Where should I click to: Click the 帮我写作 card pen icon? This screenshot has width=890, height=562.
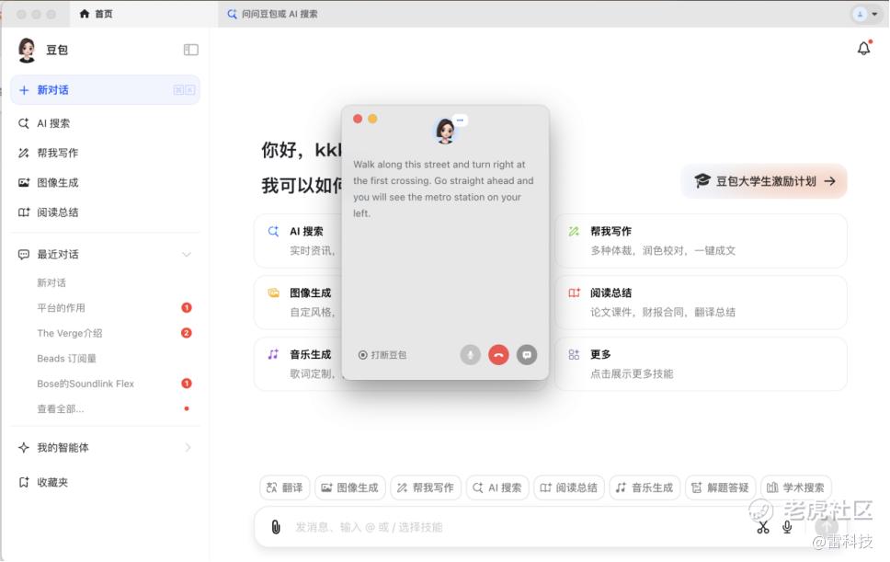[574, 231]
